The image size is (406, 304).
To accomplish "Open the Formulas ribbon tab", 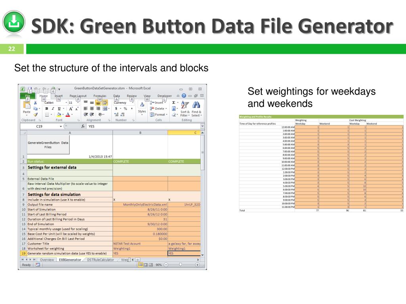I will pyautogui.click(x=100, y=96).
